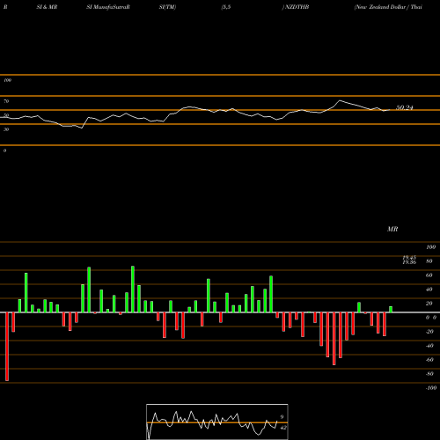
Task: Click the '(5,5' parameter text in header
Action: coord(226,7)
